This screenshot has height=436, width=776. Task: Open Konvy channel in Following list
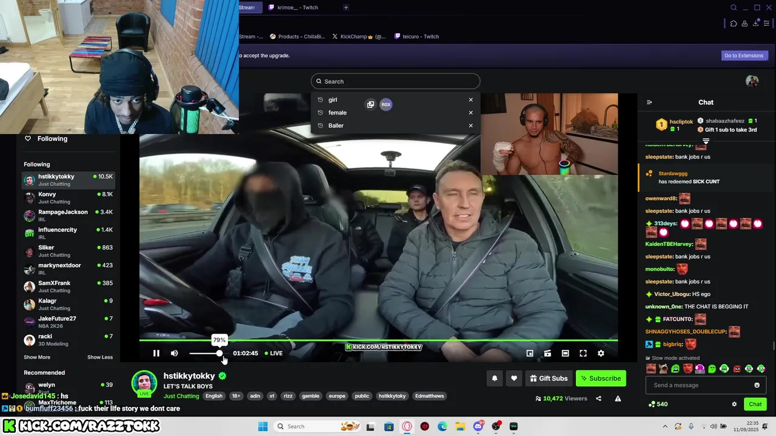(x=69, y=198)
